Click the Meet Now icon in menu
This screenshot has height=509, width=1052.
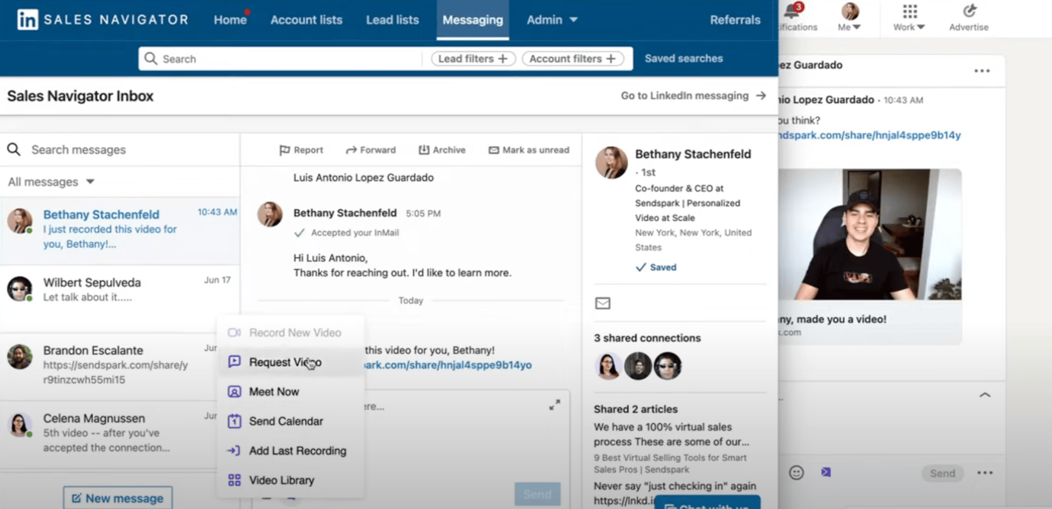click(x=234, y=392)
